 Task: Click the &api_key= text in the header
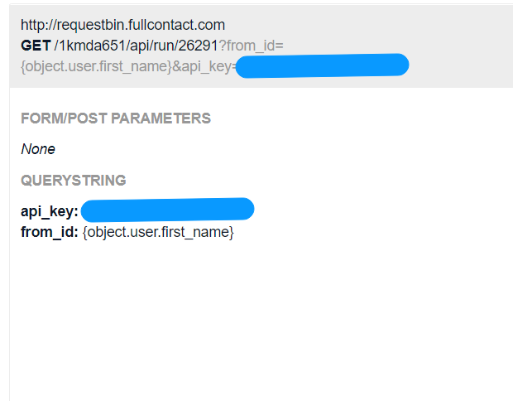(x=204, y=66)
